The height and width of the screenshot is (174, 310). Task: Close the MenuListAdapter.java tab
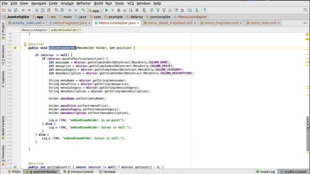(138, 23)
